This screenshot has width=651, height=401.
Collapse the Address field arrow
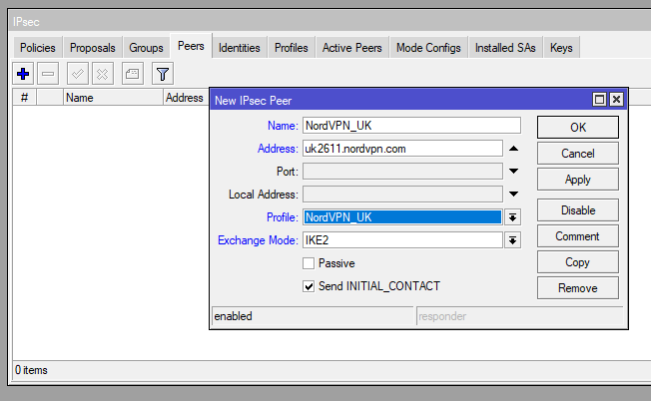tap(513, 149)
